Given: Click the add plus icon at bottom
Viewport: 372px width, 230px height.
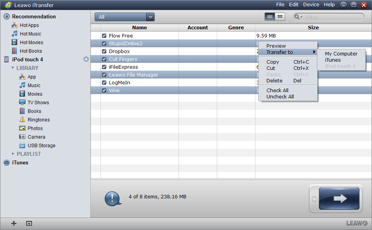Looking at the screenshot, I should pyautogui.click(x=14, y=223).
